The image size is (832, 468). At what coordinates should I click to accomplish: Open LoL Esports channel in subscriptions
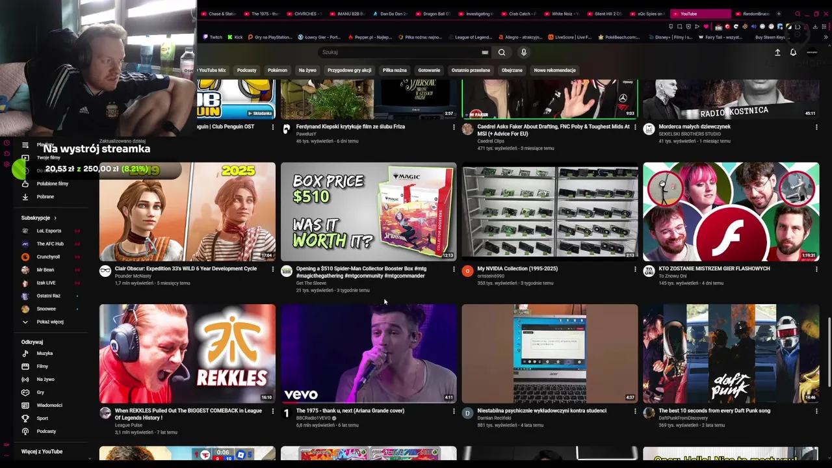coord(49,231)
